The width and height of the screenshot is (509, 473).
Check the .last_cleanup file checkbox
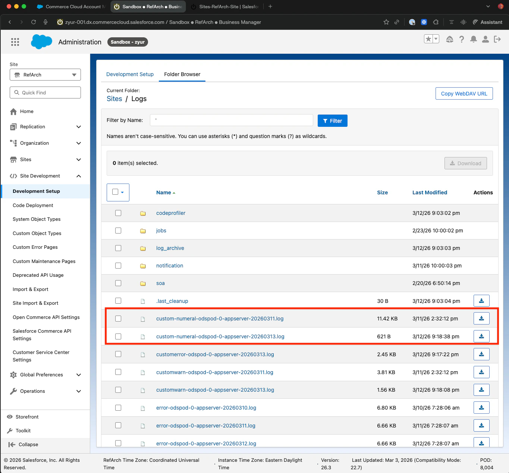[118, 301]
